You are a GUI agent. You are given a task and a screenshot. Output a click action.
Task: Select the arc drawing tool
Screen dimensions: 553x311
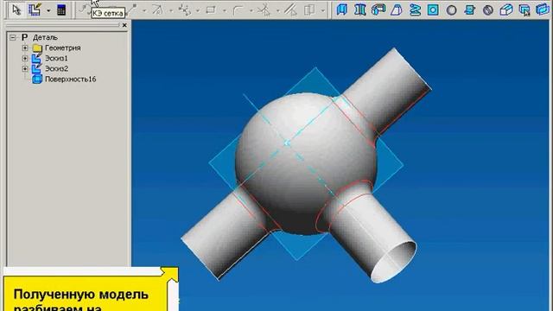(157, 10)
